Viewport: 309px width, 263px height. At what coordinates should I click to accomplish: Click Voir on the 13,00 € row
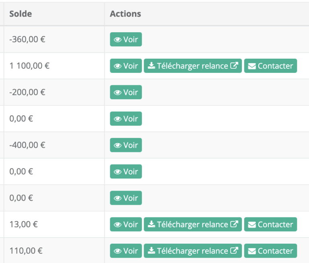pyautogui.click(x=126, y=224)
